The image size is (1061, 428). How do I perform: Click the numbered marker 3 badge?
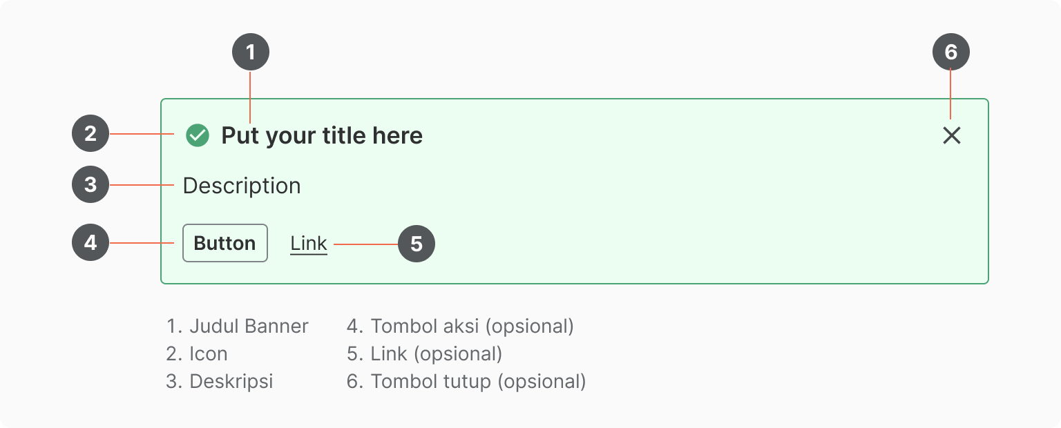[x=90, y=184]
